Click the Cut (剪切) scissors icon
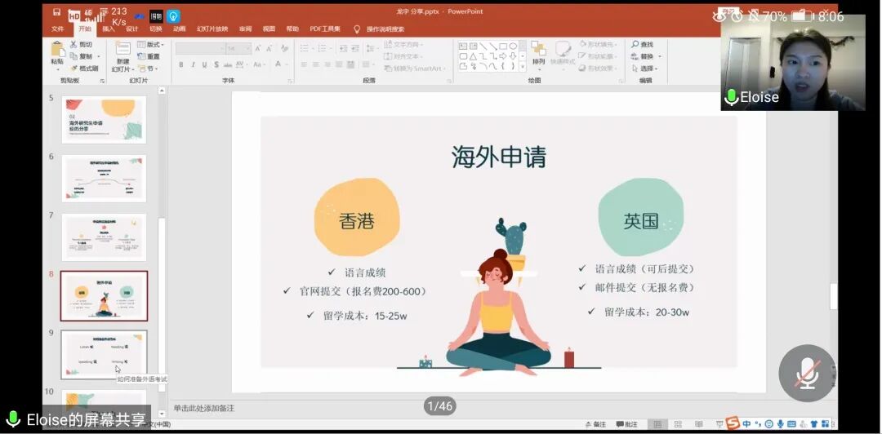Image resolution: width=882 pixels, height=434 pixels. 74,45
